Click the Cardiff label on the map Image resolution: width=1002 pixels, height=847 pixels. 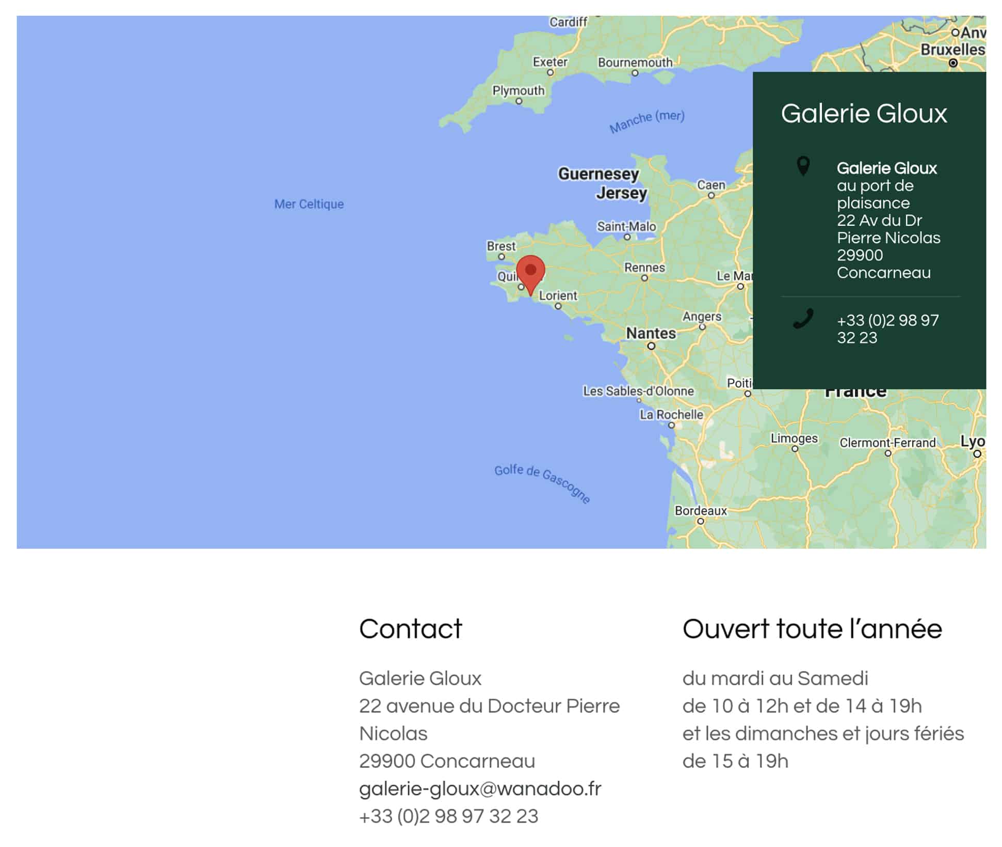click(x=568, y=22)
